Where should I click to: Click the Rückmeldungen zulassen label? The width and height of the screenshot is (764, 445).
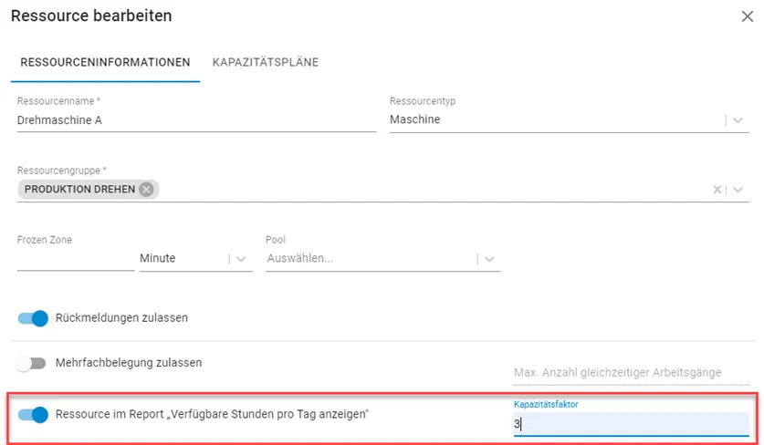(121, 318)
